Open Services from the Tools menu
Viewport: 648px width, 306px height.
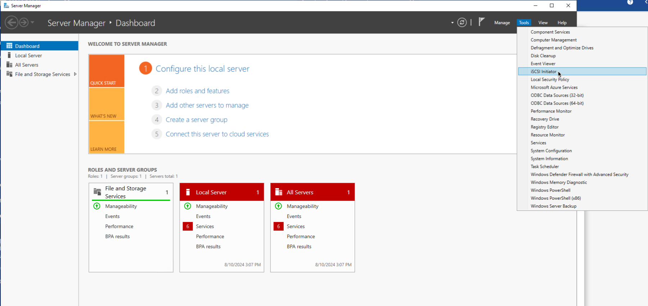582,143
